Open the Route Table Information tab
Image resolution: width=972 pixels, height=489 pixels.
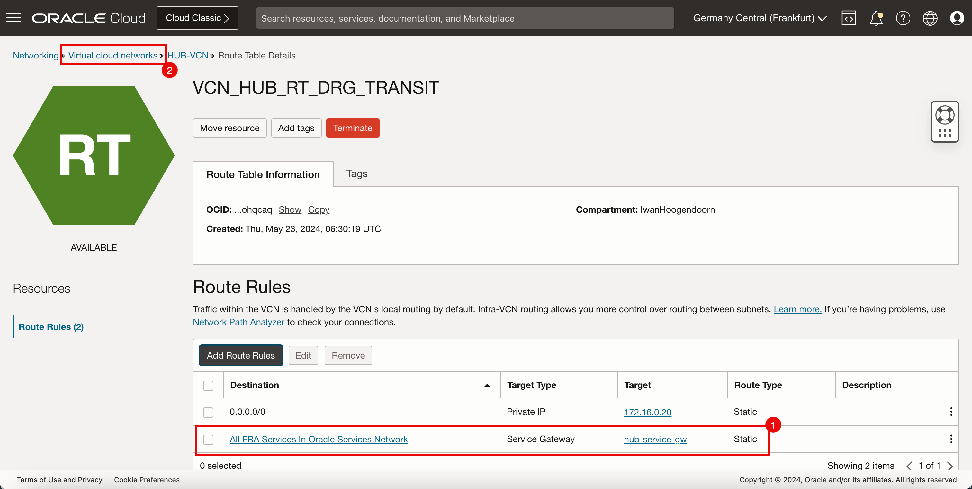coord(263,174)
